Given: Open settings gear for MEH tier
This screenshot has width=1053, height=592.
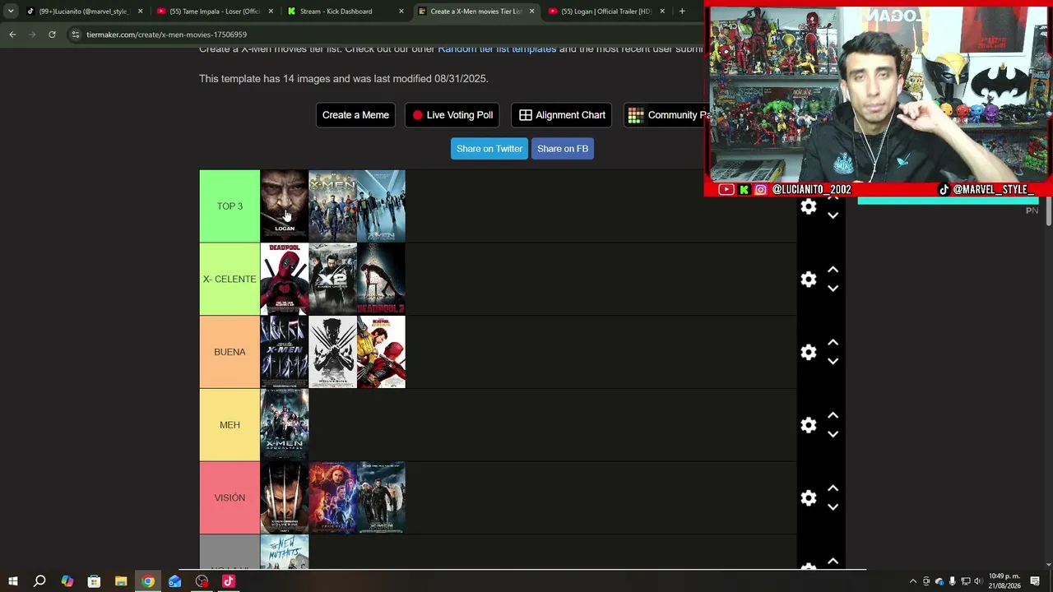Looking at the screenshot, I should (x=809, y=425).
